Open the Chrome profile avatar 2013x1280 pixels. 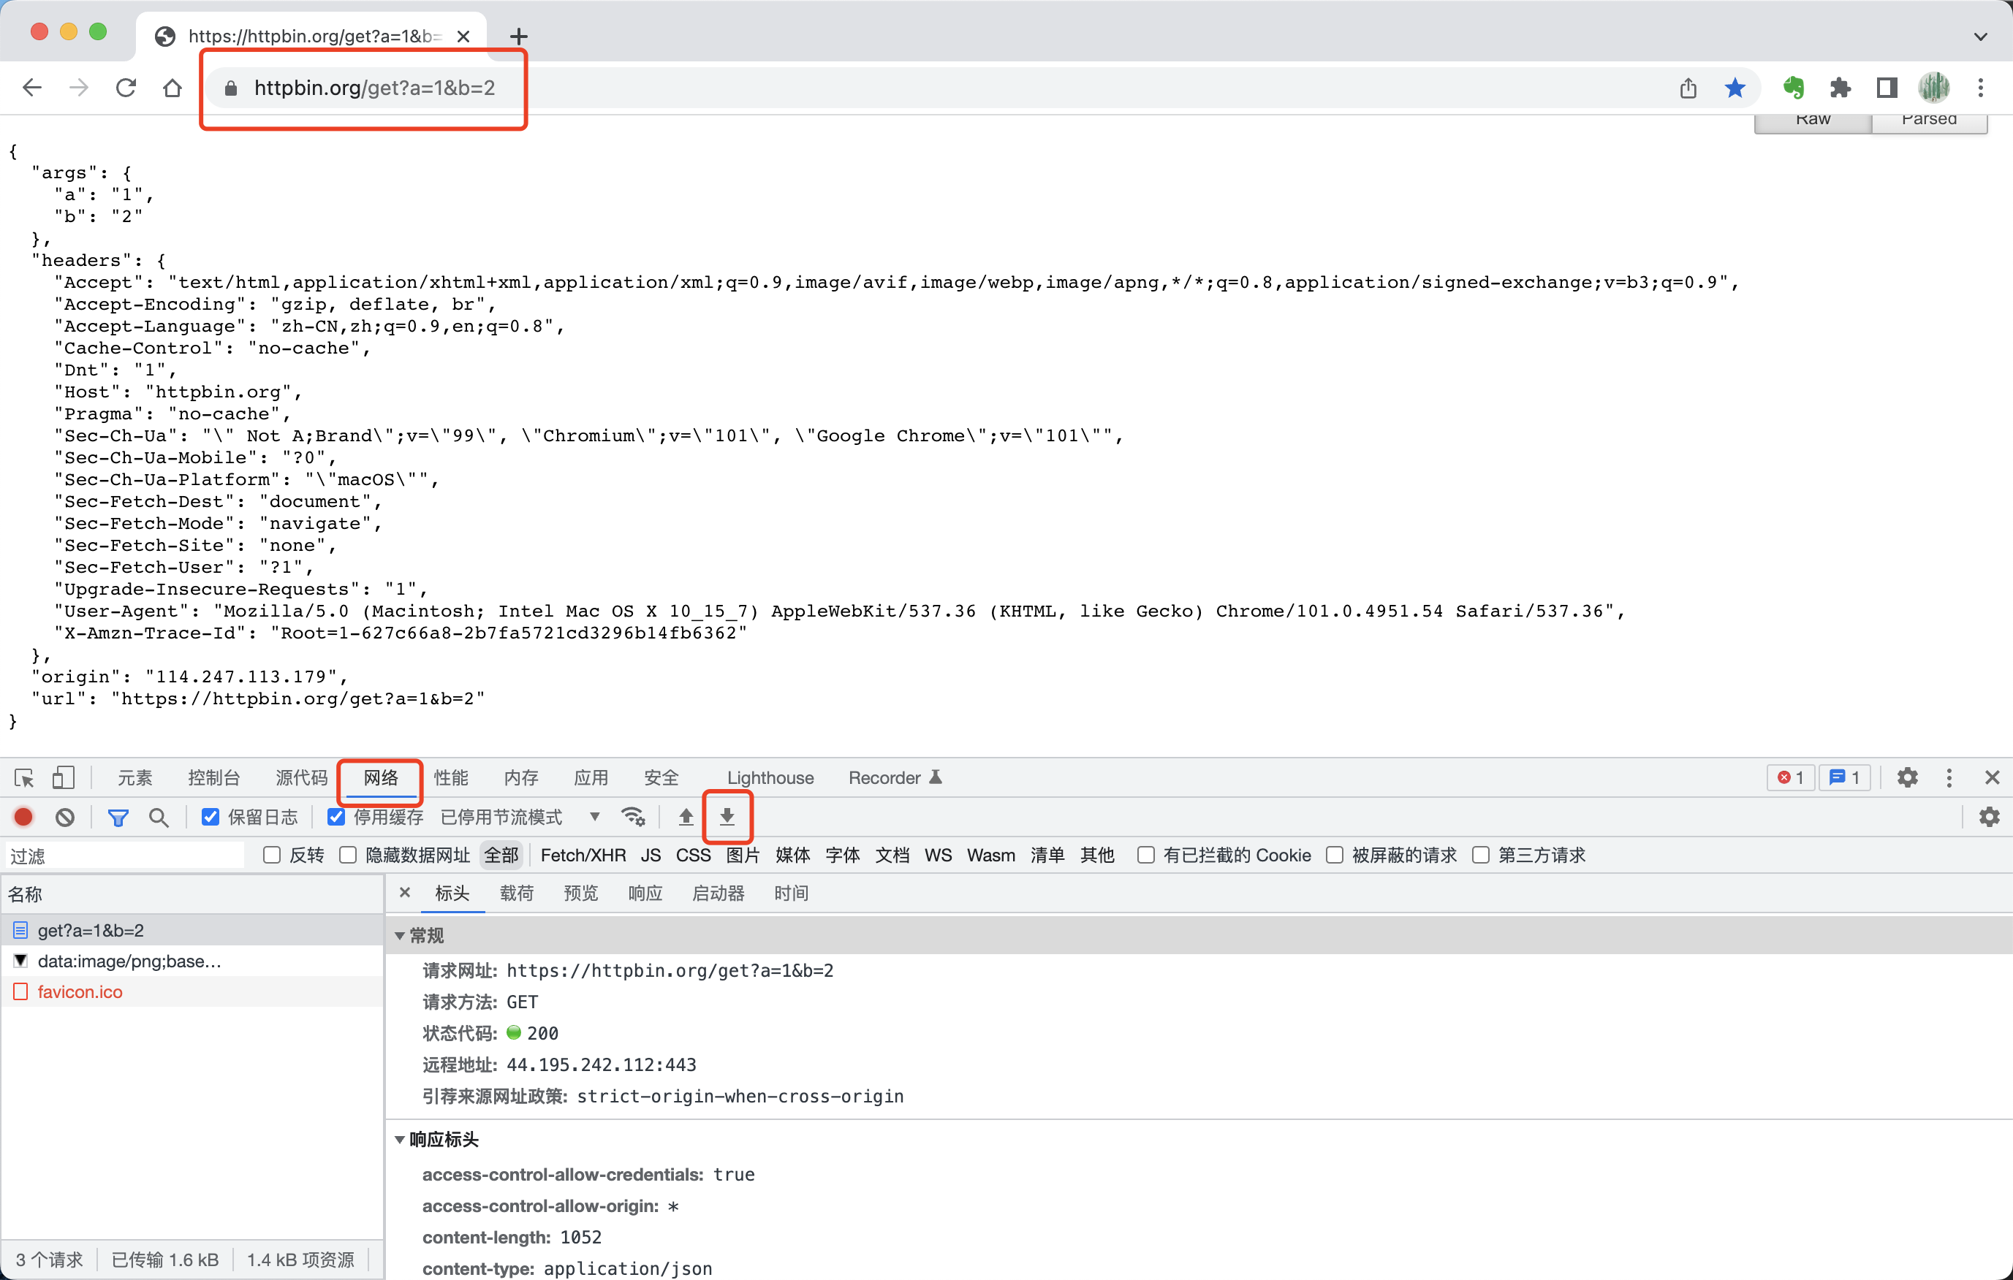1933,88
